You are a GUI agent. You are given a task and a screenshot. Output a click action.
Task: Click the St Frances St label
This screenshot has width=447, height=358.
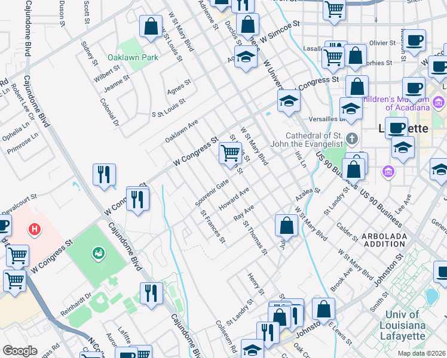pos(213,227)
